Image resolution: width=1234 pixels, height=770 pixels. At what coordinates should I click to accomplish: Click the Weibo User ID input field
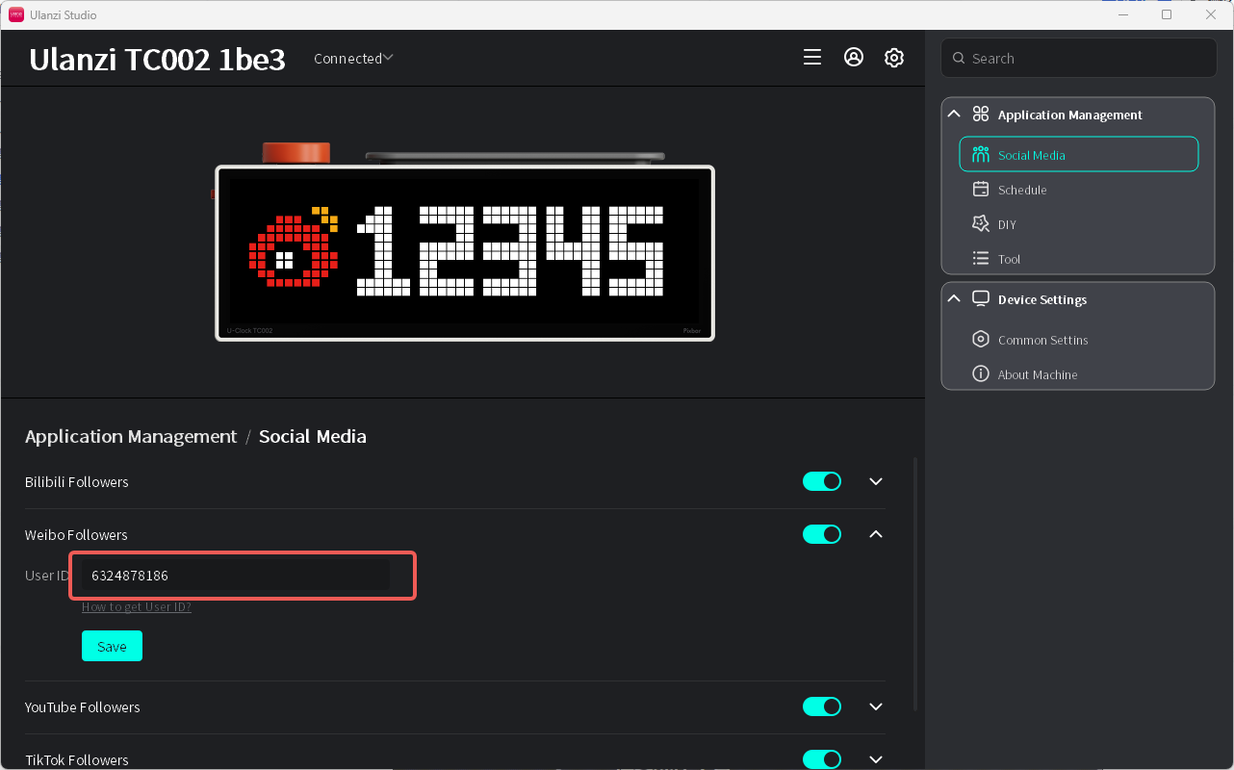(x=236, y=576)
